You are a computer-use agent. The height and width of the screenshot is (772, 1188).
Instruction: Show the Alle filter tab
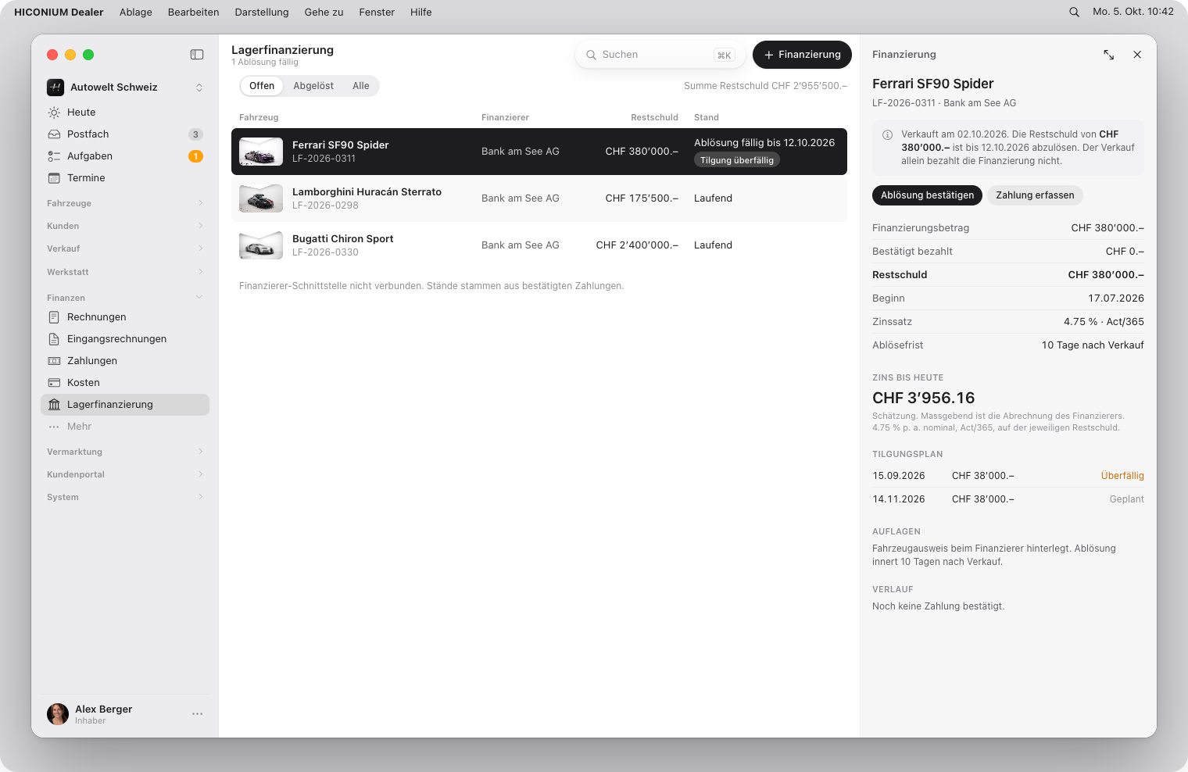click(x=361, y=86)
